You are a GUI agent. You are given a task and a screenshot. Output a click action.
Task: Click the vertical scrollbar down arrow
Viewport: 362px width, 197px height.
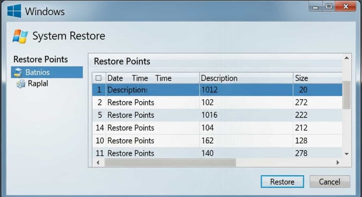click(x=346, y=154)
